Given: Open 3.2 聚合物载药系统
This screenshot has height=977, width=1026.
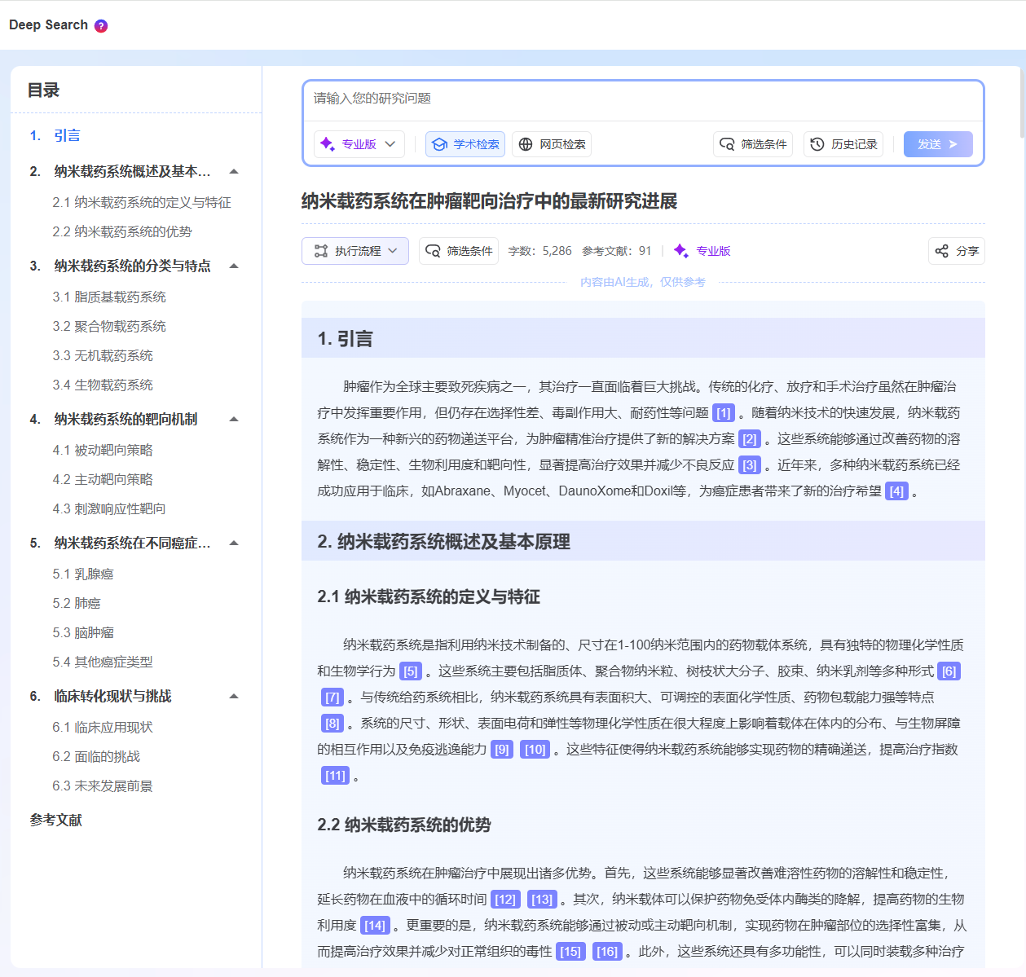Looking at the screenshot, I should click(109, 326).
